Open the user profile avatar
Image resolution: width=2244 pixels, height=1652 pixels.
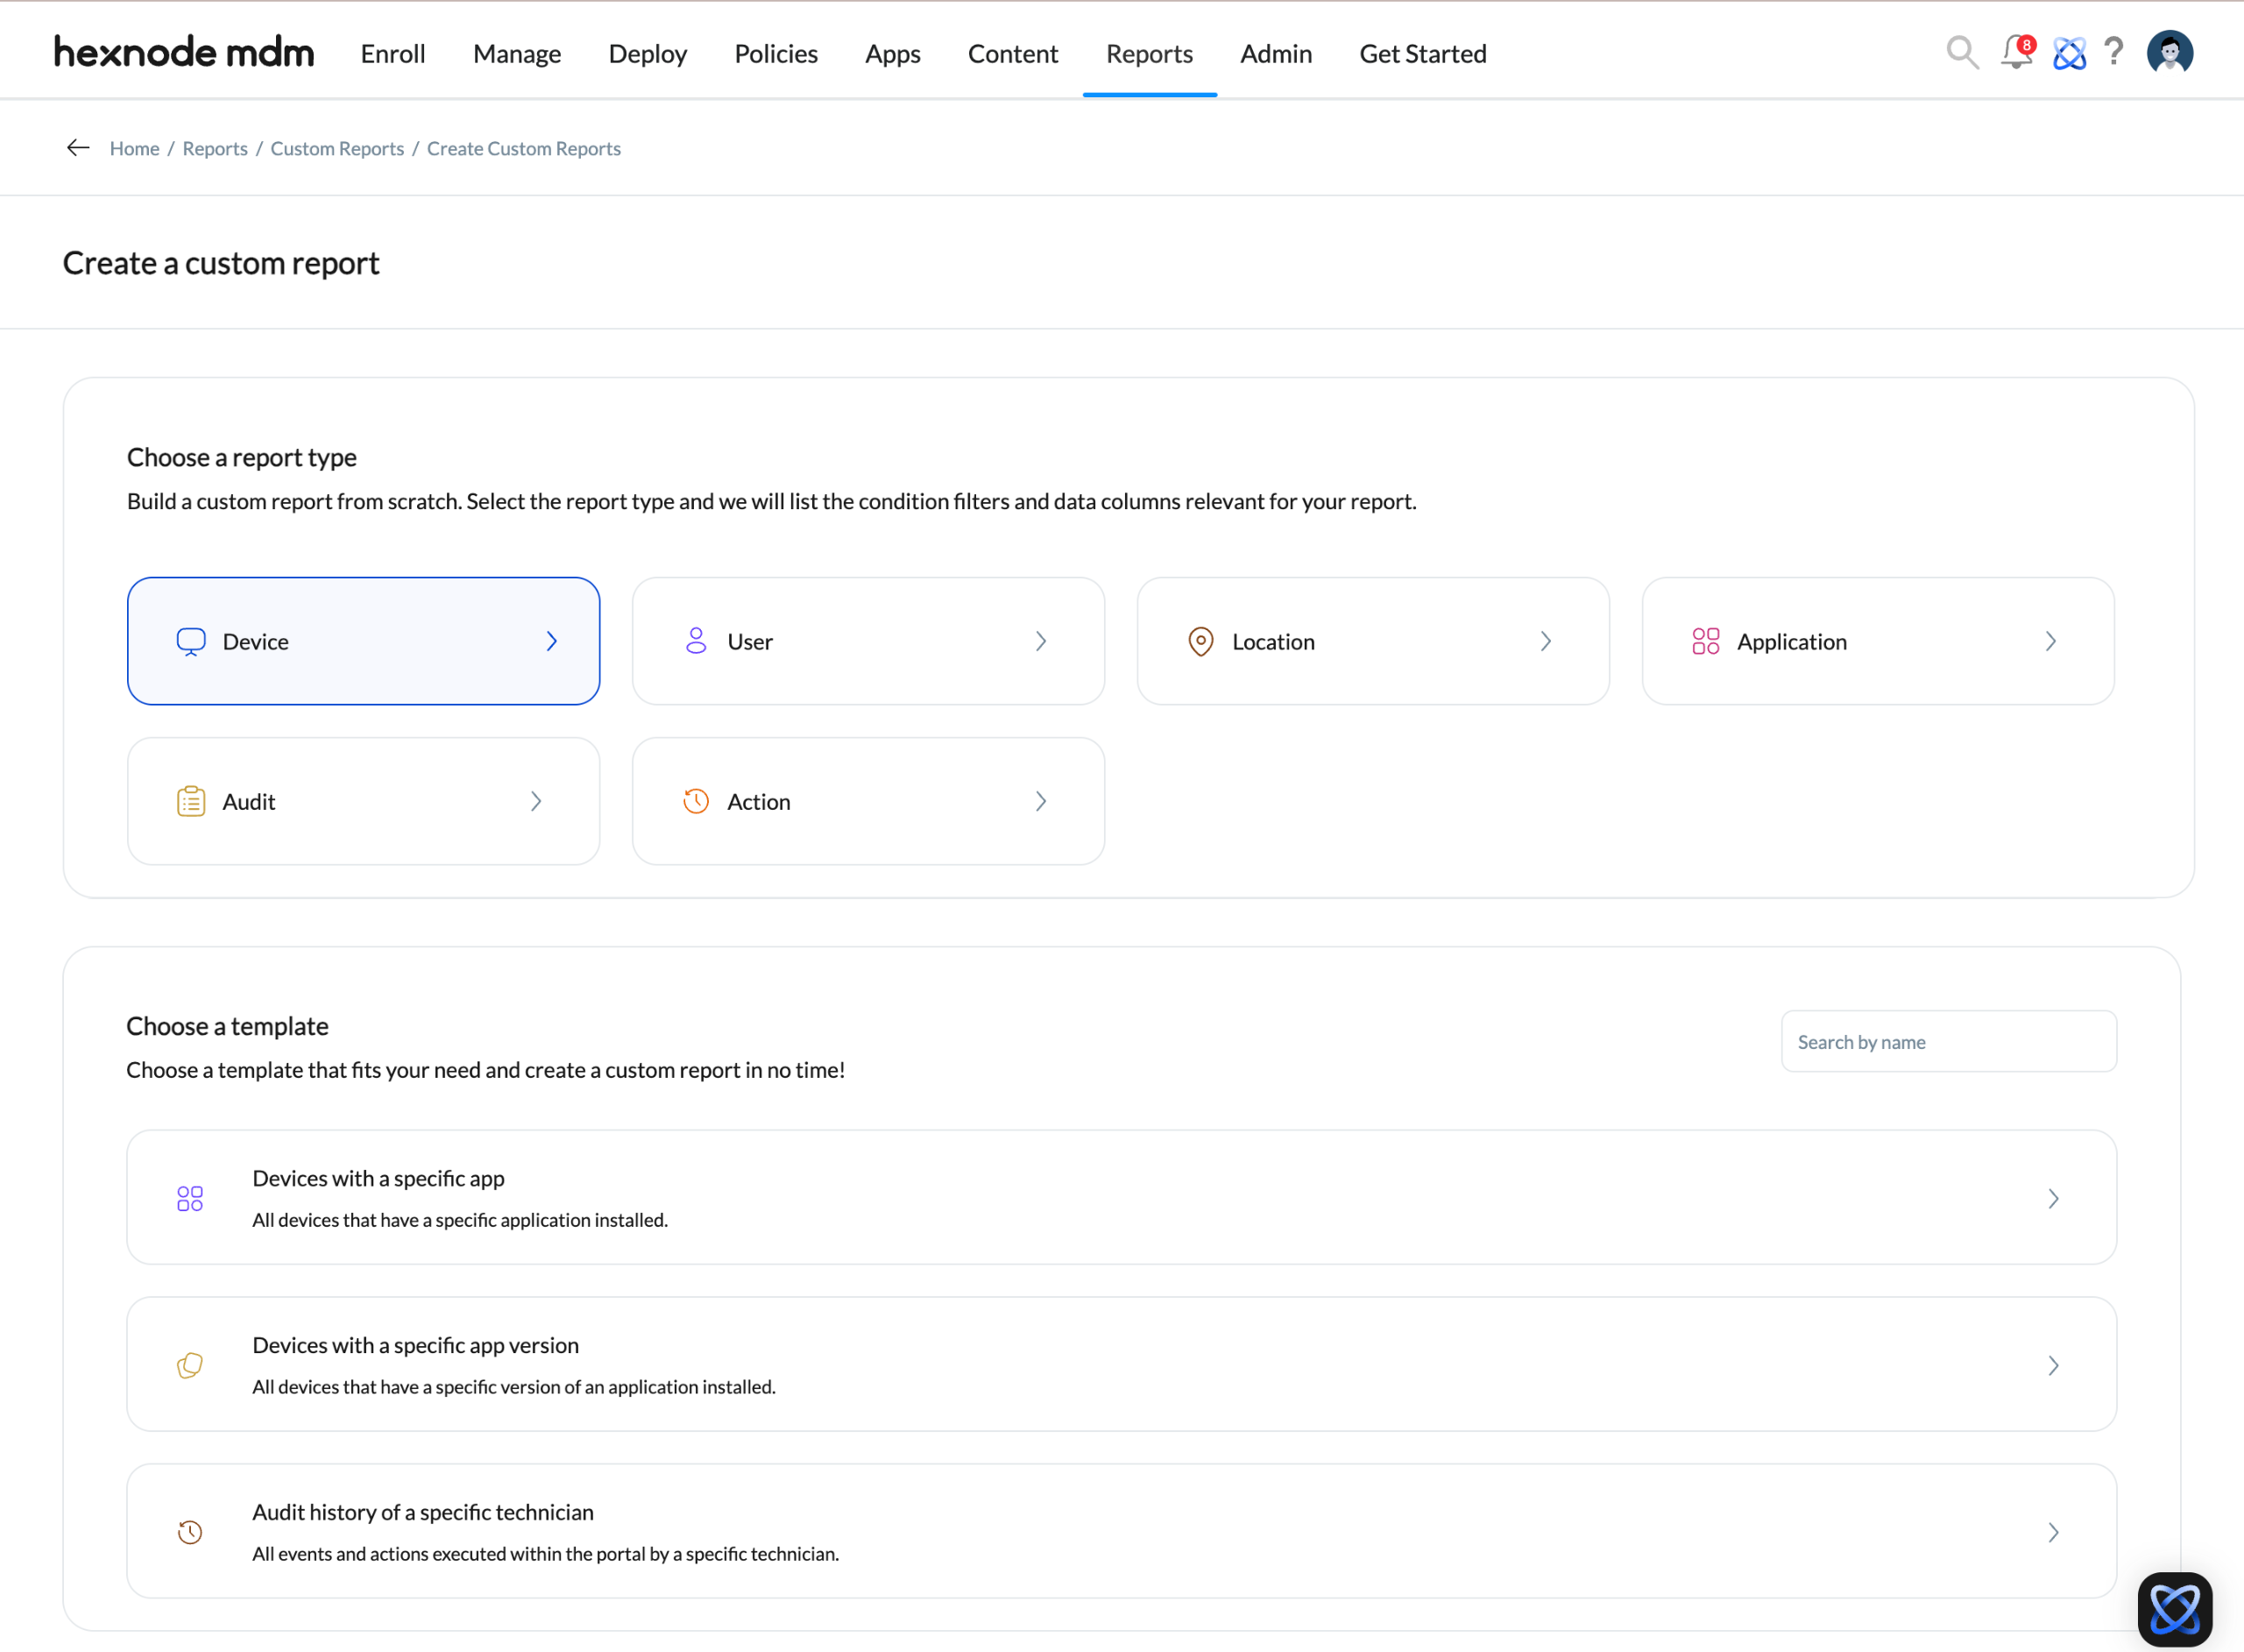tap(2170, 52)
